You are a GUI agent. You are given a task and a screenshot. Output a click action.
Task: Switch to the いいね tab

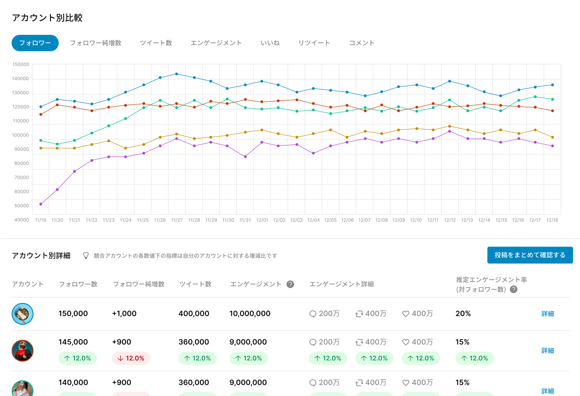tap(270, 43)
